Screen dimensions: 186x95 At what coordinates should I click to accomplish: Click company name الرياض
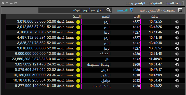click(x=106, y=75)
